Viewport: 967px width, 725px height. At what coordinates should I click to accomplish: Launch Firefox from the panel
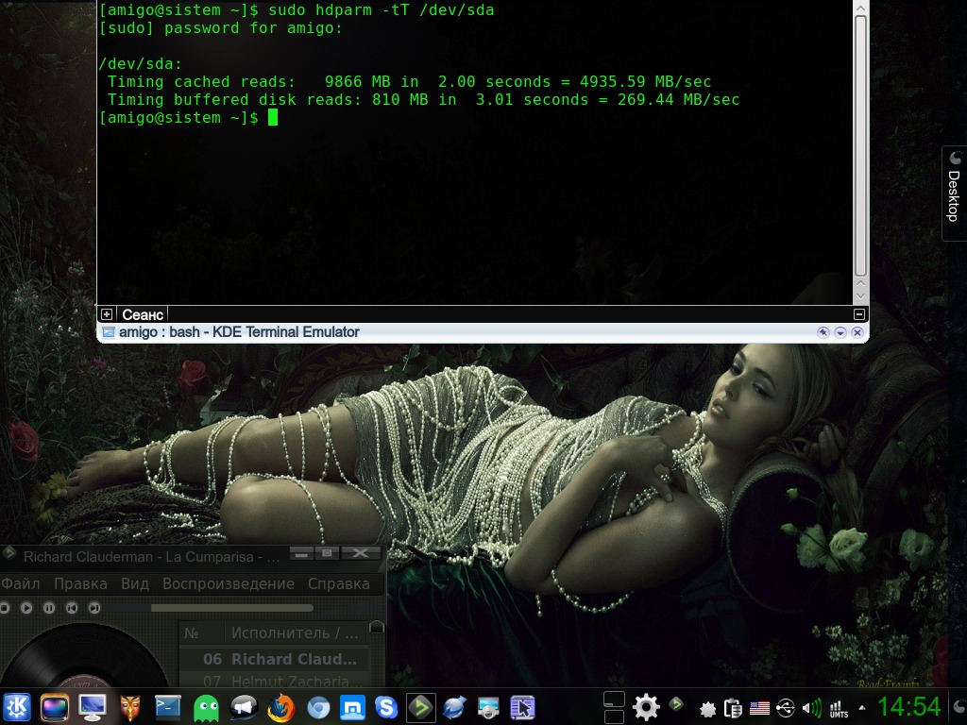click(280, 707)
